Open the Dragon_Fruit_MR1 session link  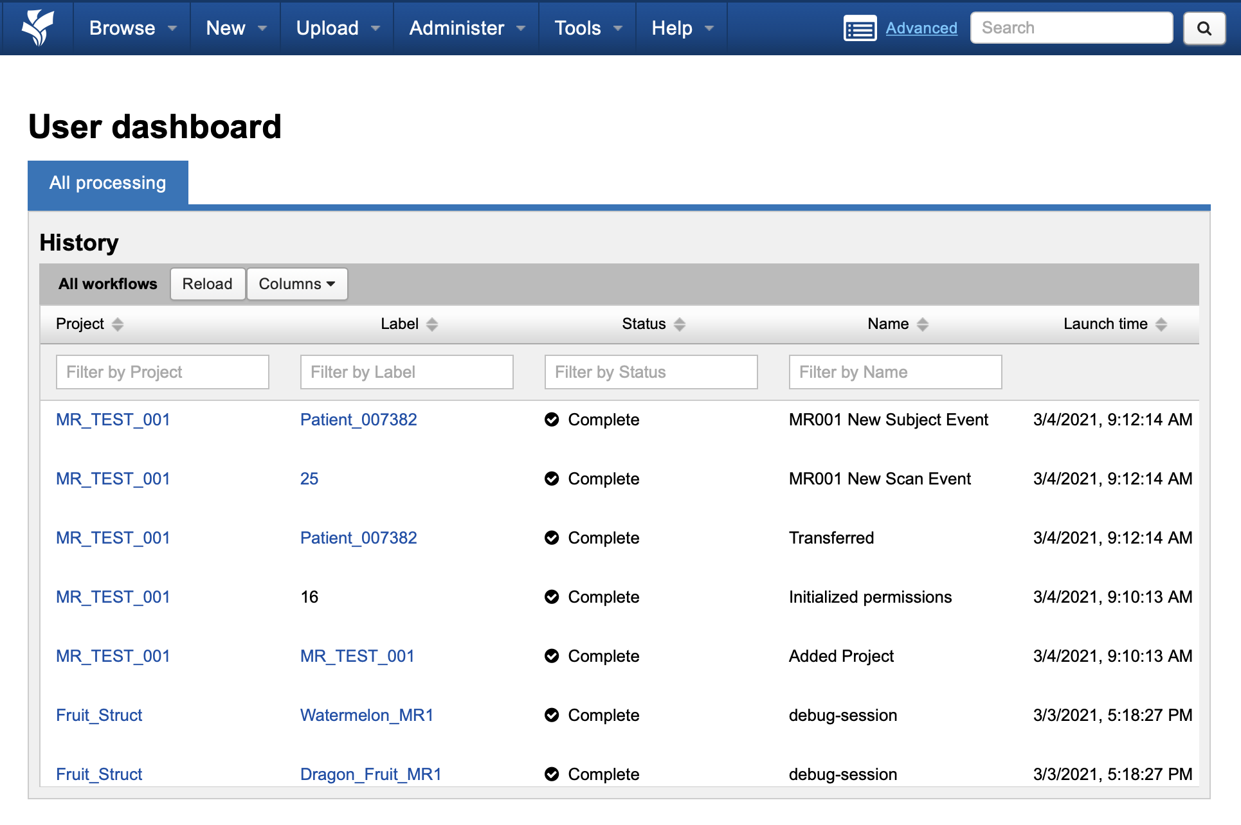tap(370, 774)
